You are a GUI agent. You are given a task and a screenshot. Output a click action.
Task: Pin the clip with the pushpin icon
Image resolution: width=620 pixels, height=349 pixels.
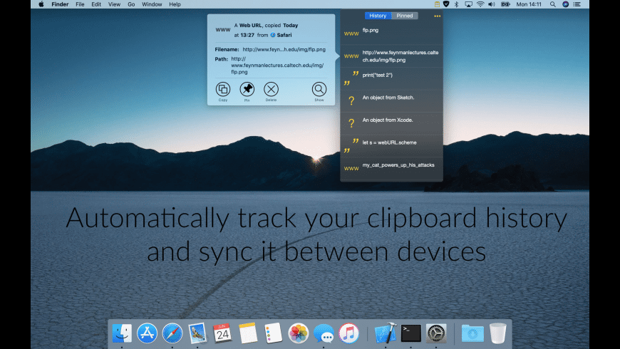[x=247, y=89]
